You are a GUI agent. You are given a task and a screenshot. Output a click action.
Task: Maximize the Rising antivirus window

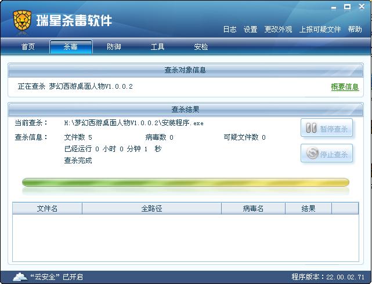point(347,7)
